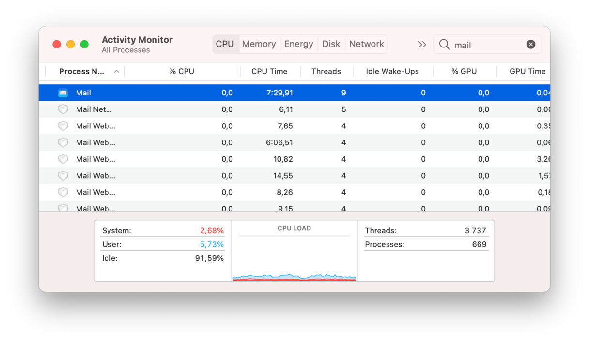589x343 pixels.
Task: Sort by Idle Wake-Ups column
Action: 392,72
